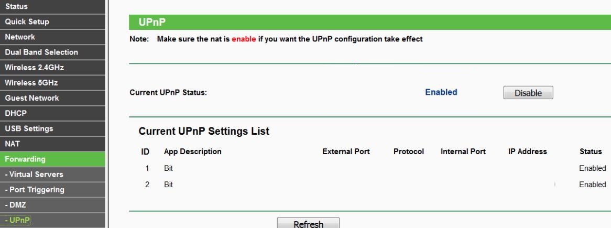Disable UPnP with the Disable button
The height and width of the screenshot is (228, 611).
(528, 93)
